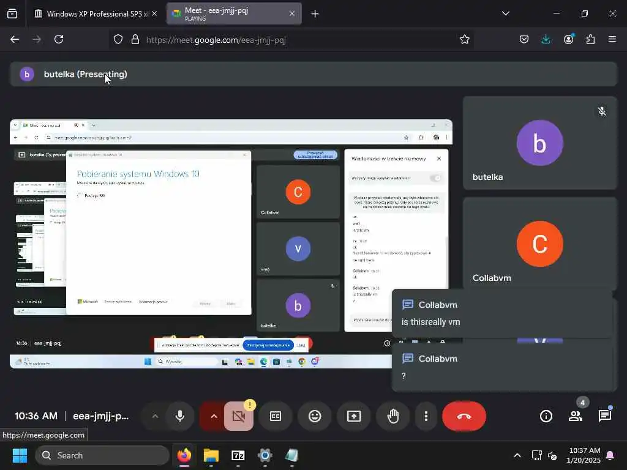This screenshot has width=627, height=470.
Task: Raise hand in the meeting
Action: (x=393, y=416)
